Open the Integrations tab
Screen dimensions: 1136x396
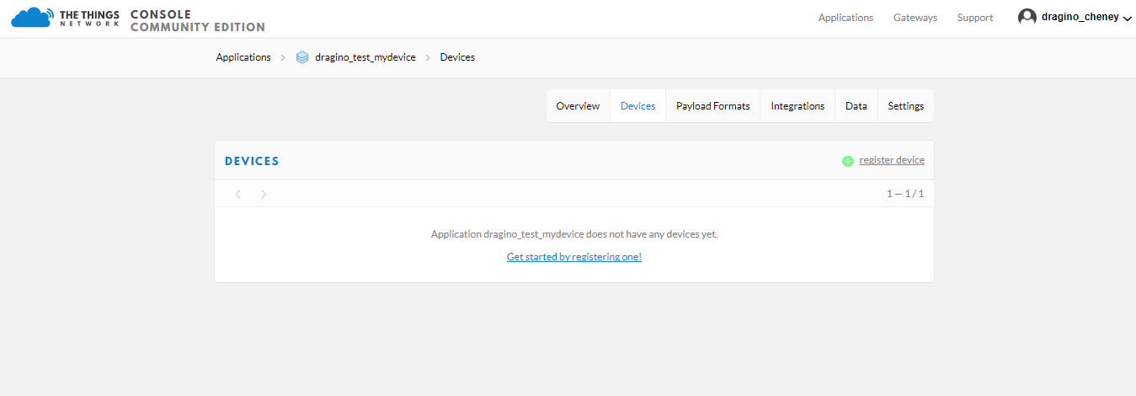pos(797,106)
